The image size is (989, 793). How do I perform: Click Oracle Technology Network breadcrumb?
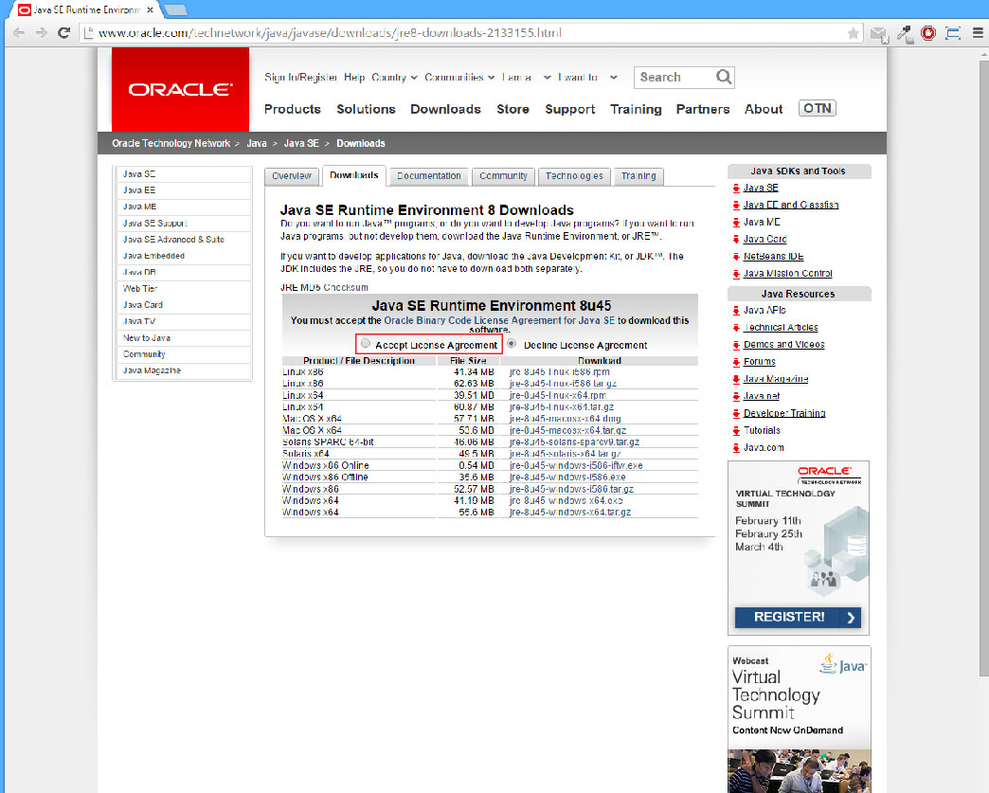pos(171,143)
